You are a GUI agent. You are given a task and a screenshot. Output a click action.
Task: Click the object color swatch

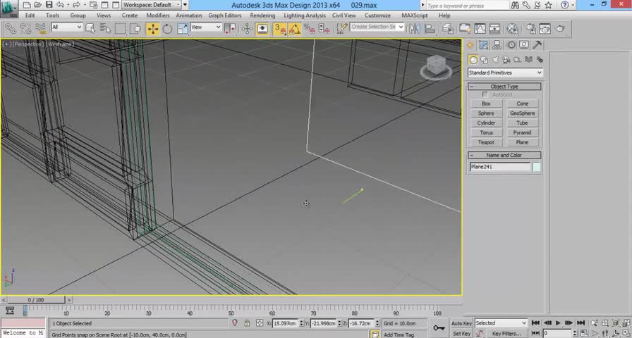(x=537, y=167)
